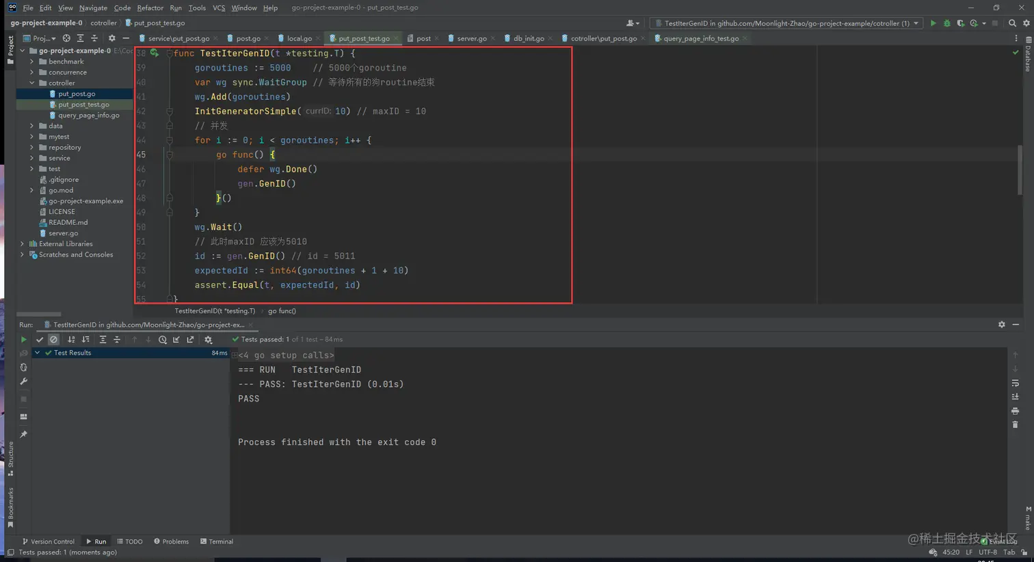Click the UTF-8 encoding in status bar
The height and width of the screenshot is (562, 1034).
click(x=987, y=552)
